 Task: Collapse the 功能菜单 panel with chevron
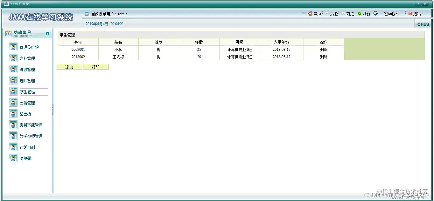[x=48, y=34]
